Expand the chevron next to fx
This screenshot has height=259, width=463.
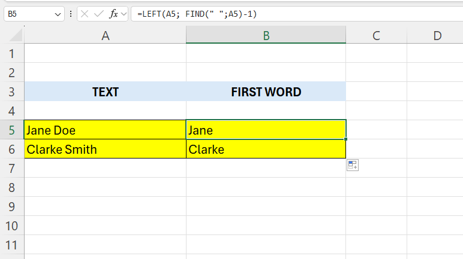point(124,13)
